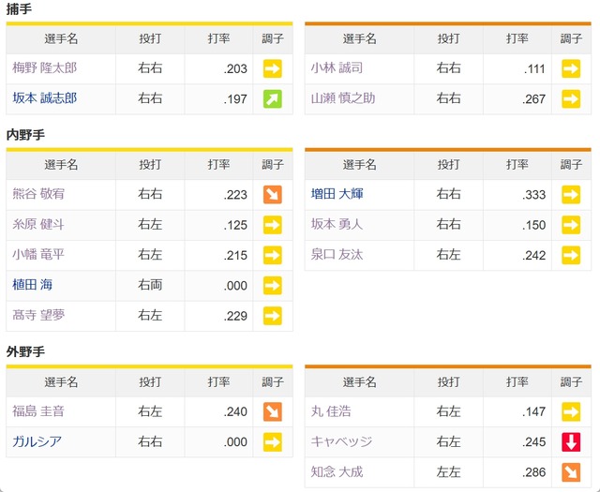
Task: Open player link 泉口 友汰
Action: click(x=337, y=254)
